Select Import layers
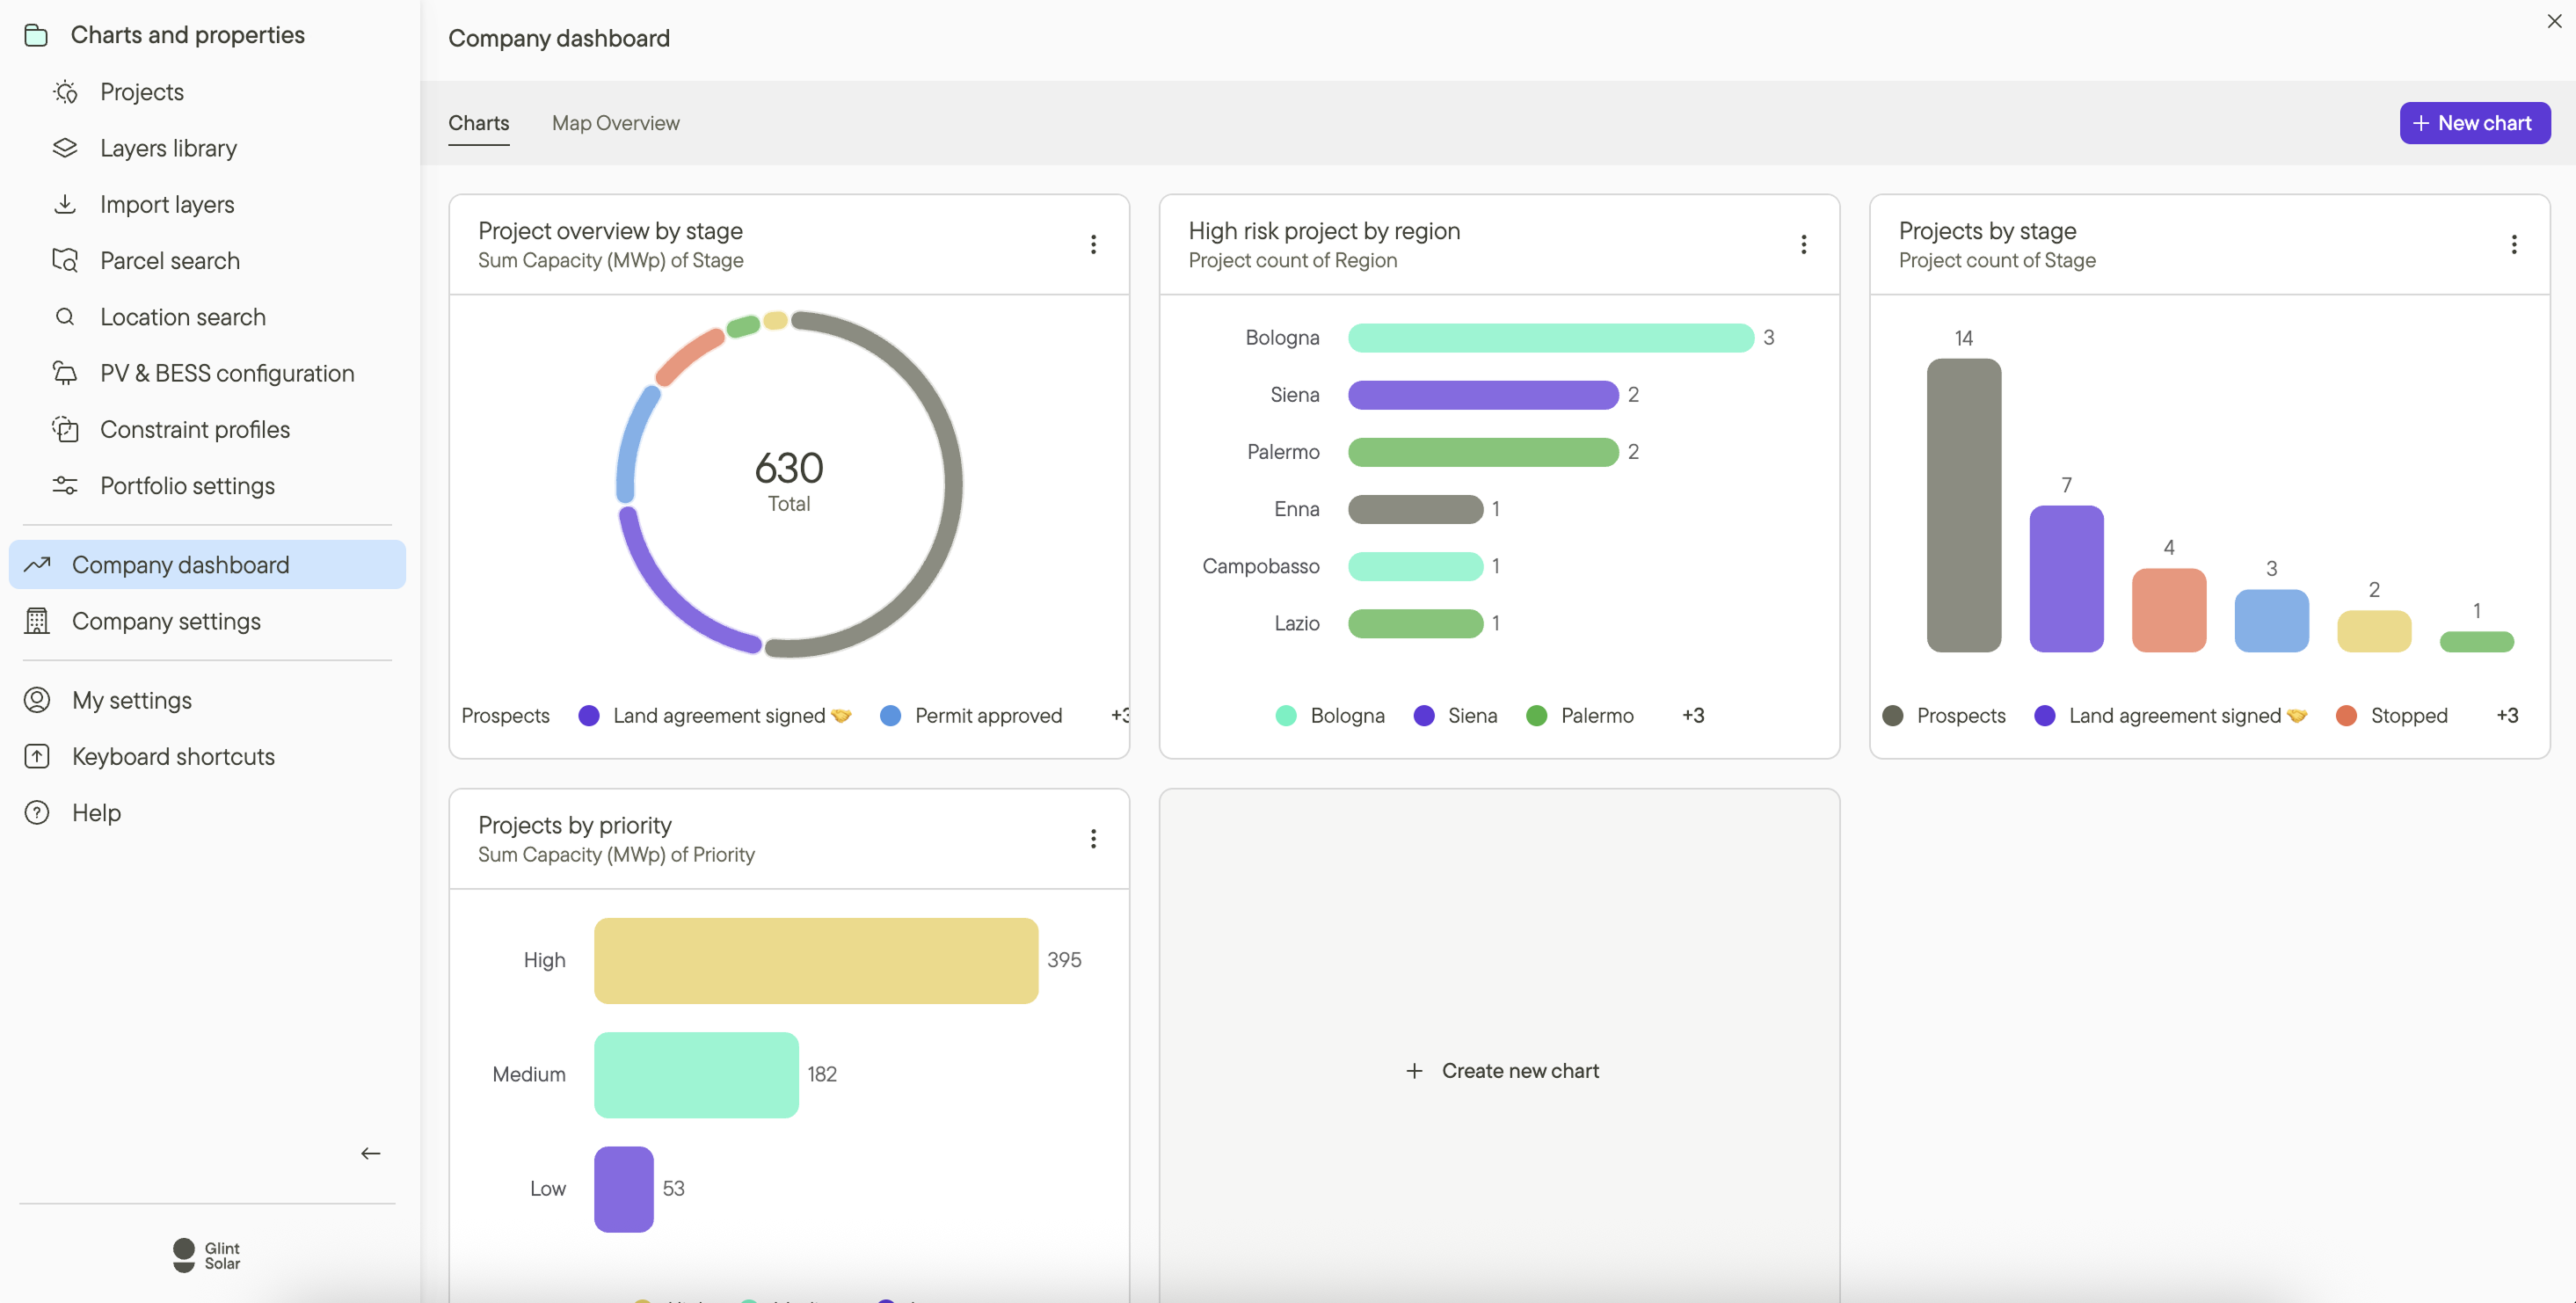This screenshot has height=1303, width=2576. (166, 204)
